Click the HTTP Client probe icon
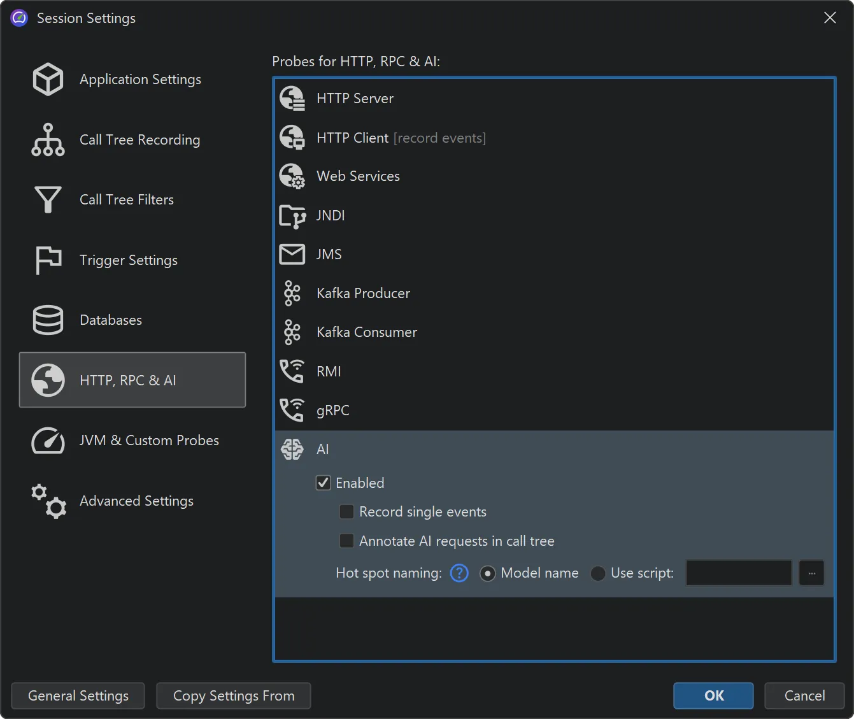Image resolution: width=854 pixels, height=719 pixels. tap(292, 138)
